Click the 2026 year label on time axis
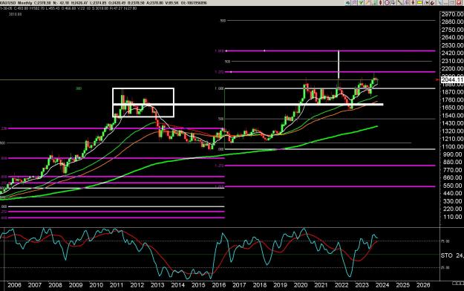Image resolution: width=464 pixels, height=291 pixels. [423, 285]
